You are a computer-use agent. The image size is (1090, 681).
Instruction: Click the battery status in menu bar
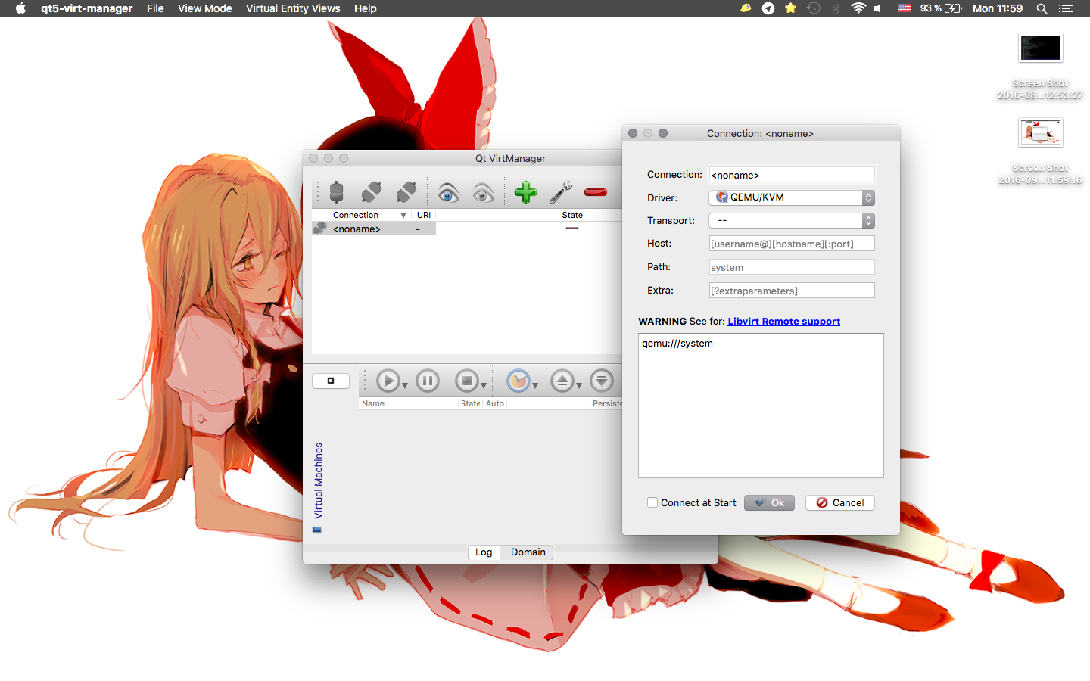pos(941,8)
